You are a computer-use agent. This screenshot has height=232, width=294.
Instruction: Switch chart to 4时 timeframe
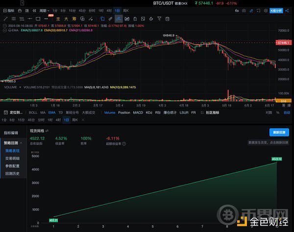(109, 11)
